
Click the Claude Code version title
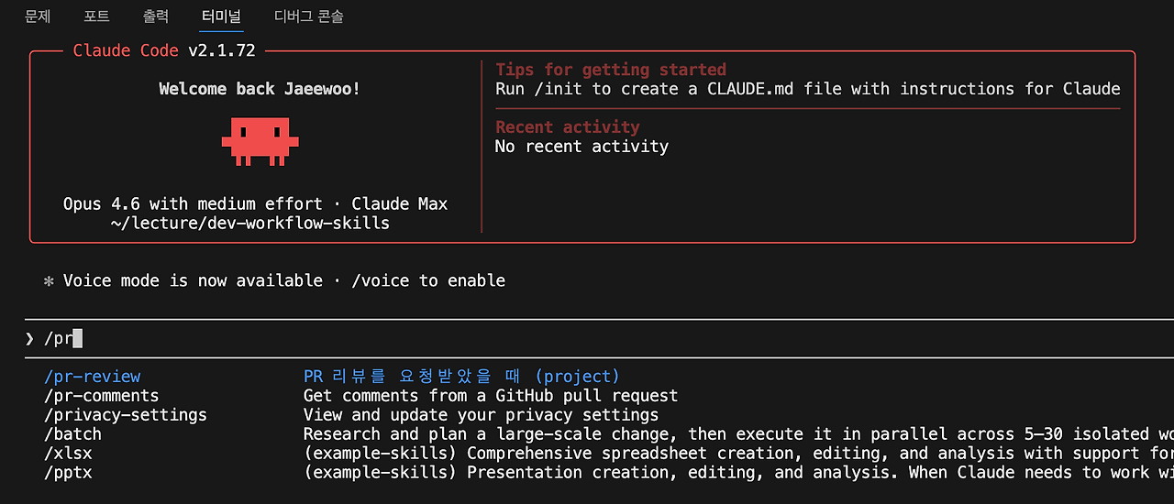166,50
